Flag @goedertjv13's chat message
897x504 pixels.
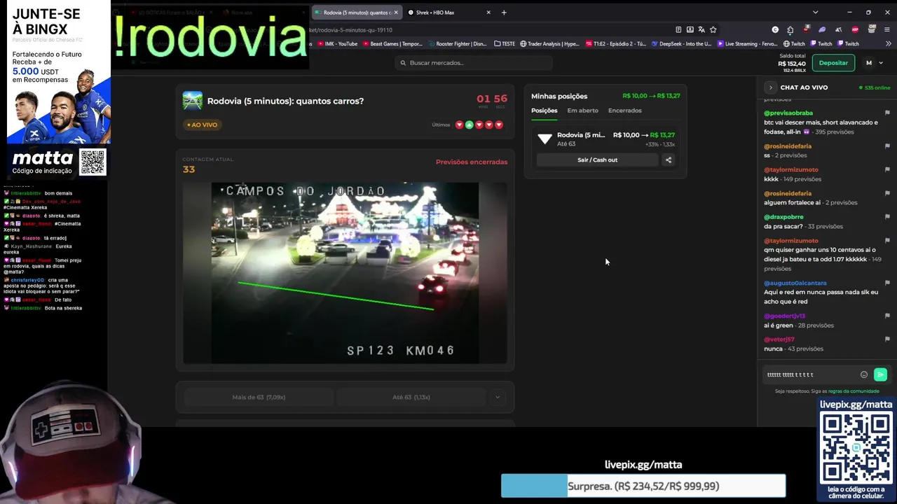tap(887, 316)
